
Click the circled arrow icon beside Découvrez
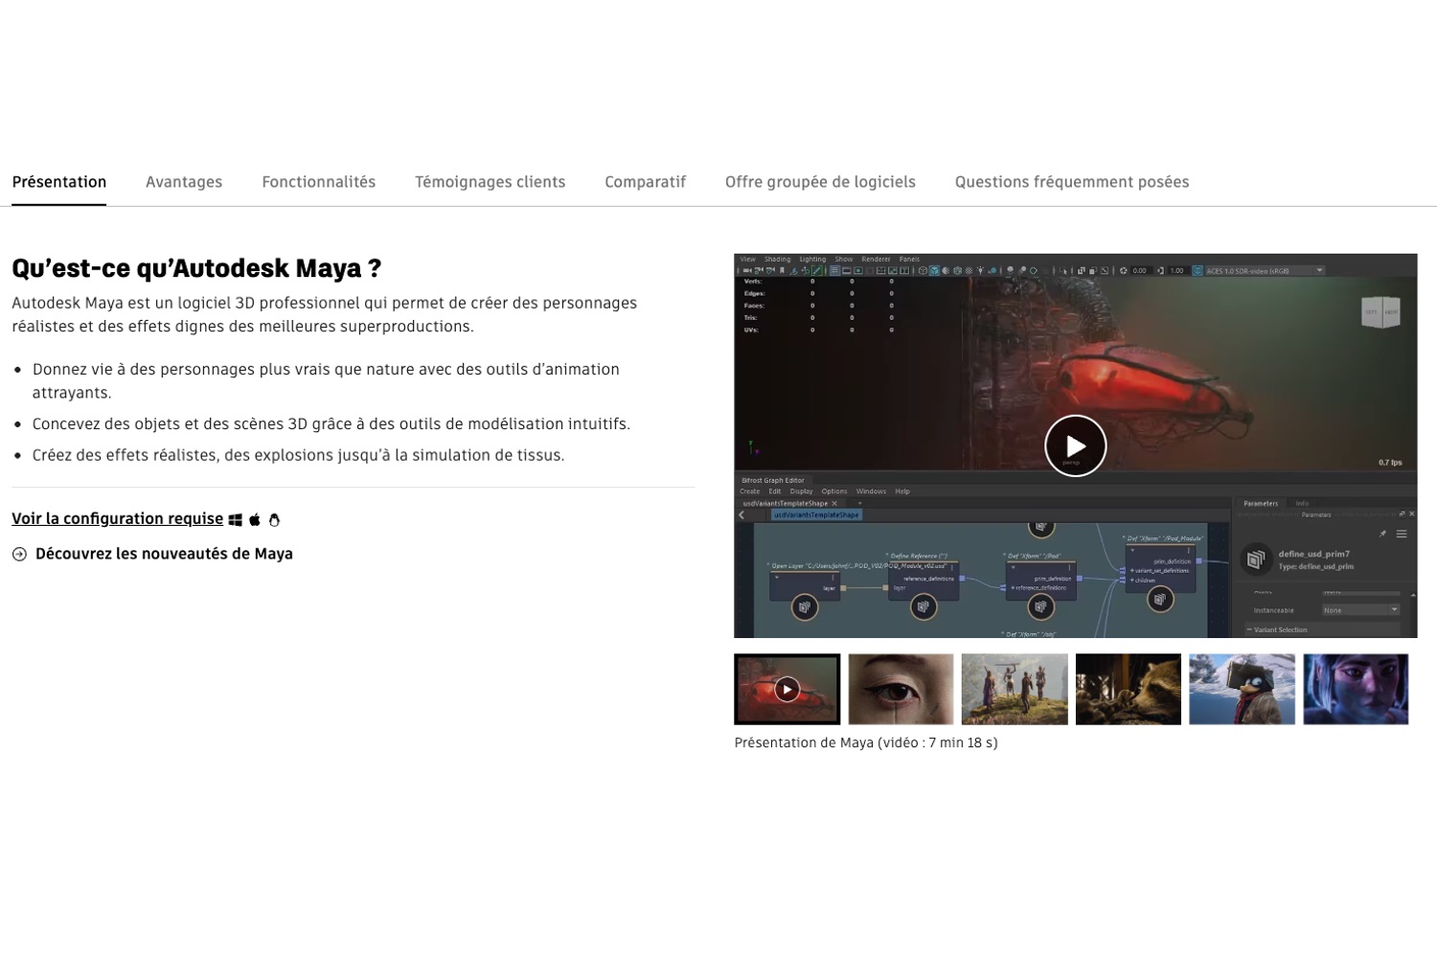pyautogui.click(x=19, y=554)
